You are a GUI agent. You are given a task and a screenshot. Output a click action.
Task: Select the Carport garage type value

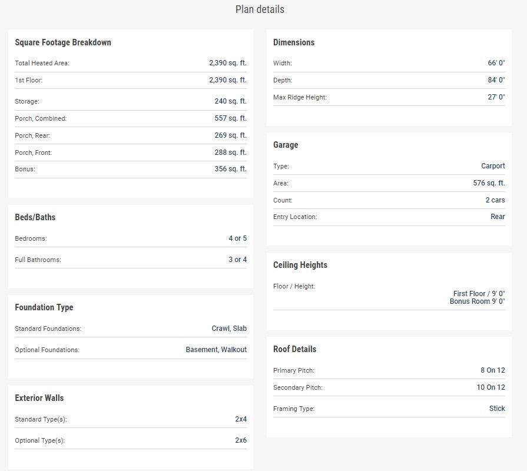pyautogui.click(x=493, y=166)
